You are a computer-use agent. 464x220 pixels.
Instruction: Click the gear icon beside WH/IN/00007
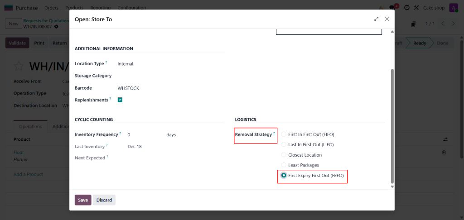(56, 27)
